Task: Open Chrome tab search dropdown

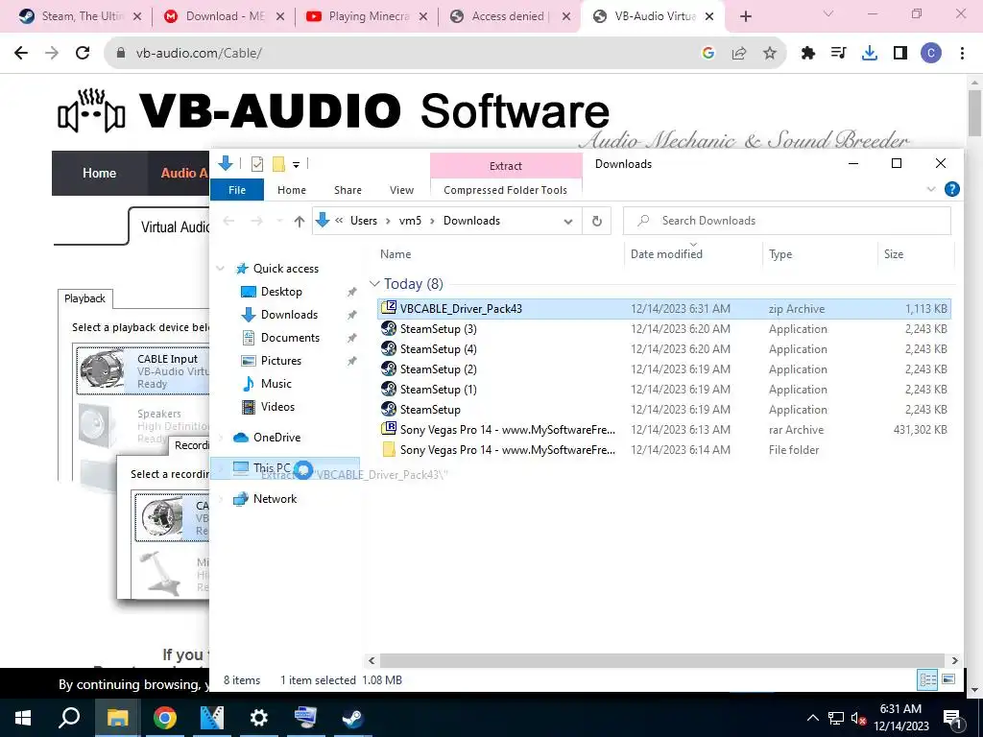Action: (x=828, y=15)
